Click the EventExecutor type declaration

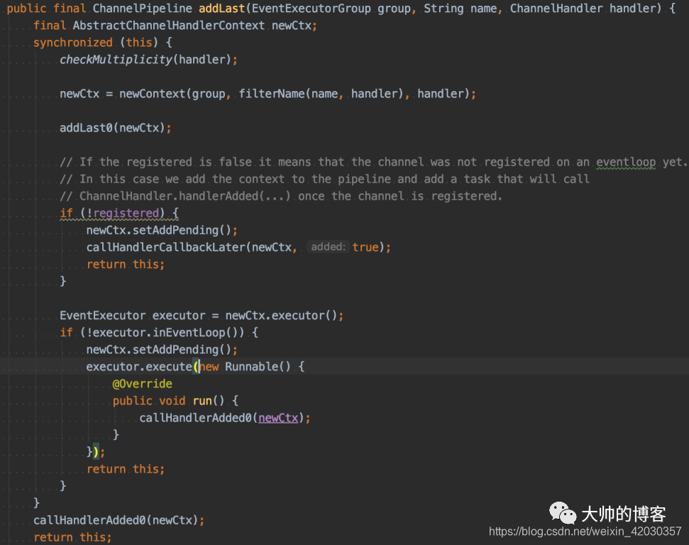point(102,315)
